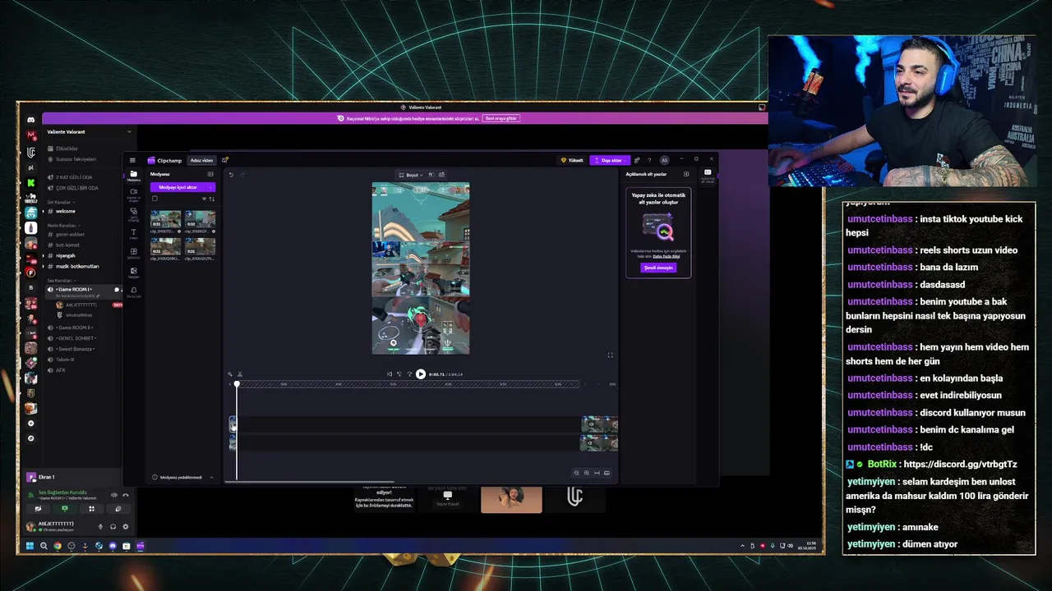The height and width of the screenshot is (591, 1052).
Task: Open the record and create camera tool
Action: coord(133,194)
